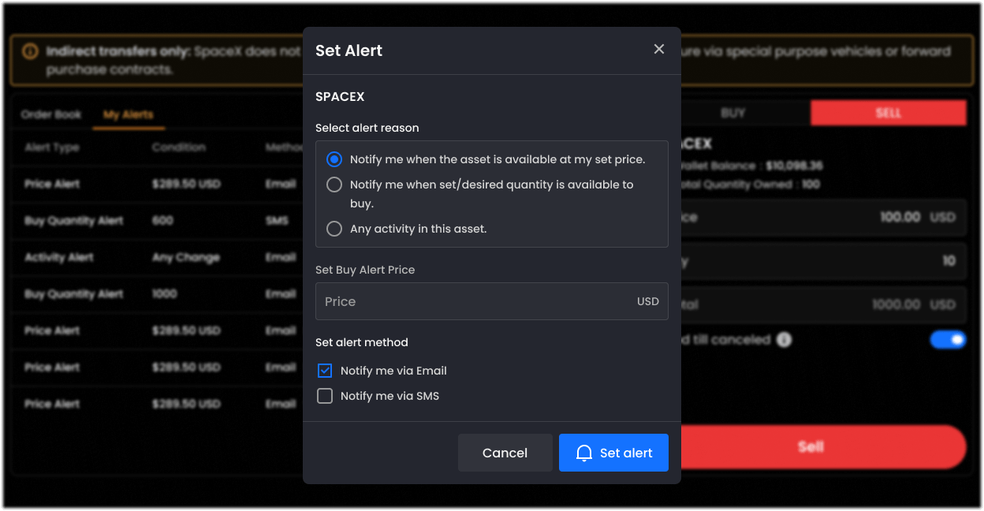This screenshot has height=511, width=984.
Task: Click the warning icon in the Indirect transfers banner
Action: click(x=30, y=52)
